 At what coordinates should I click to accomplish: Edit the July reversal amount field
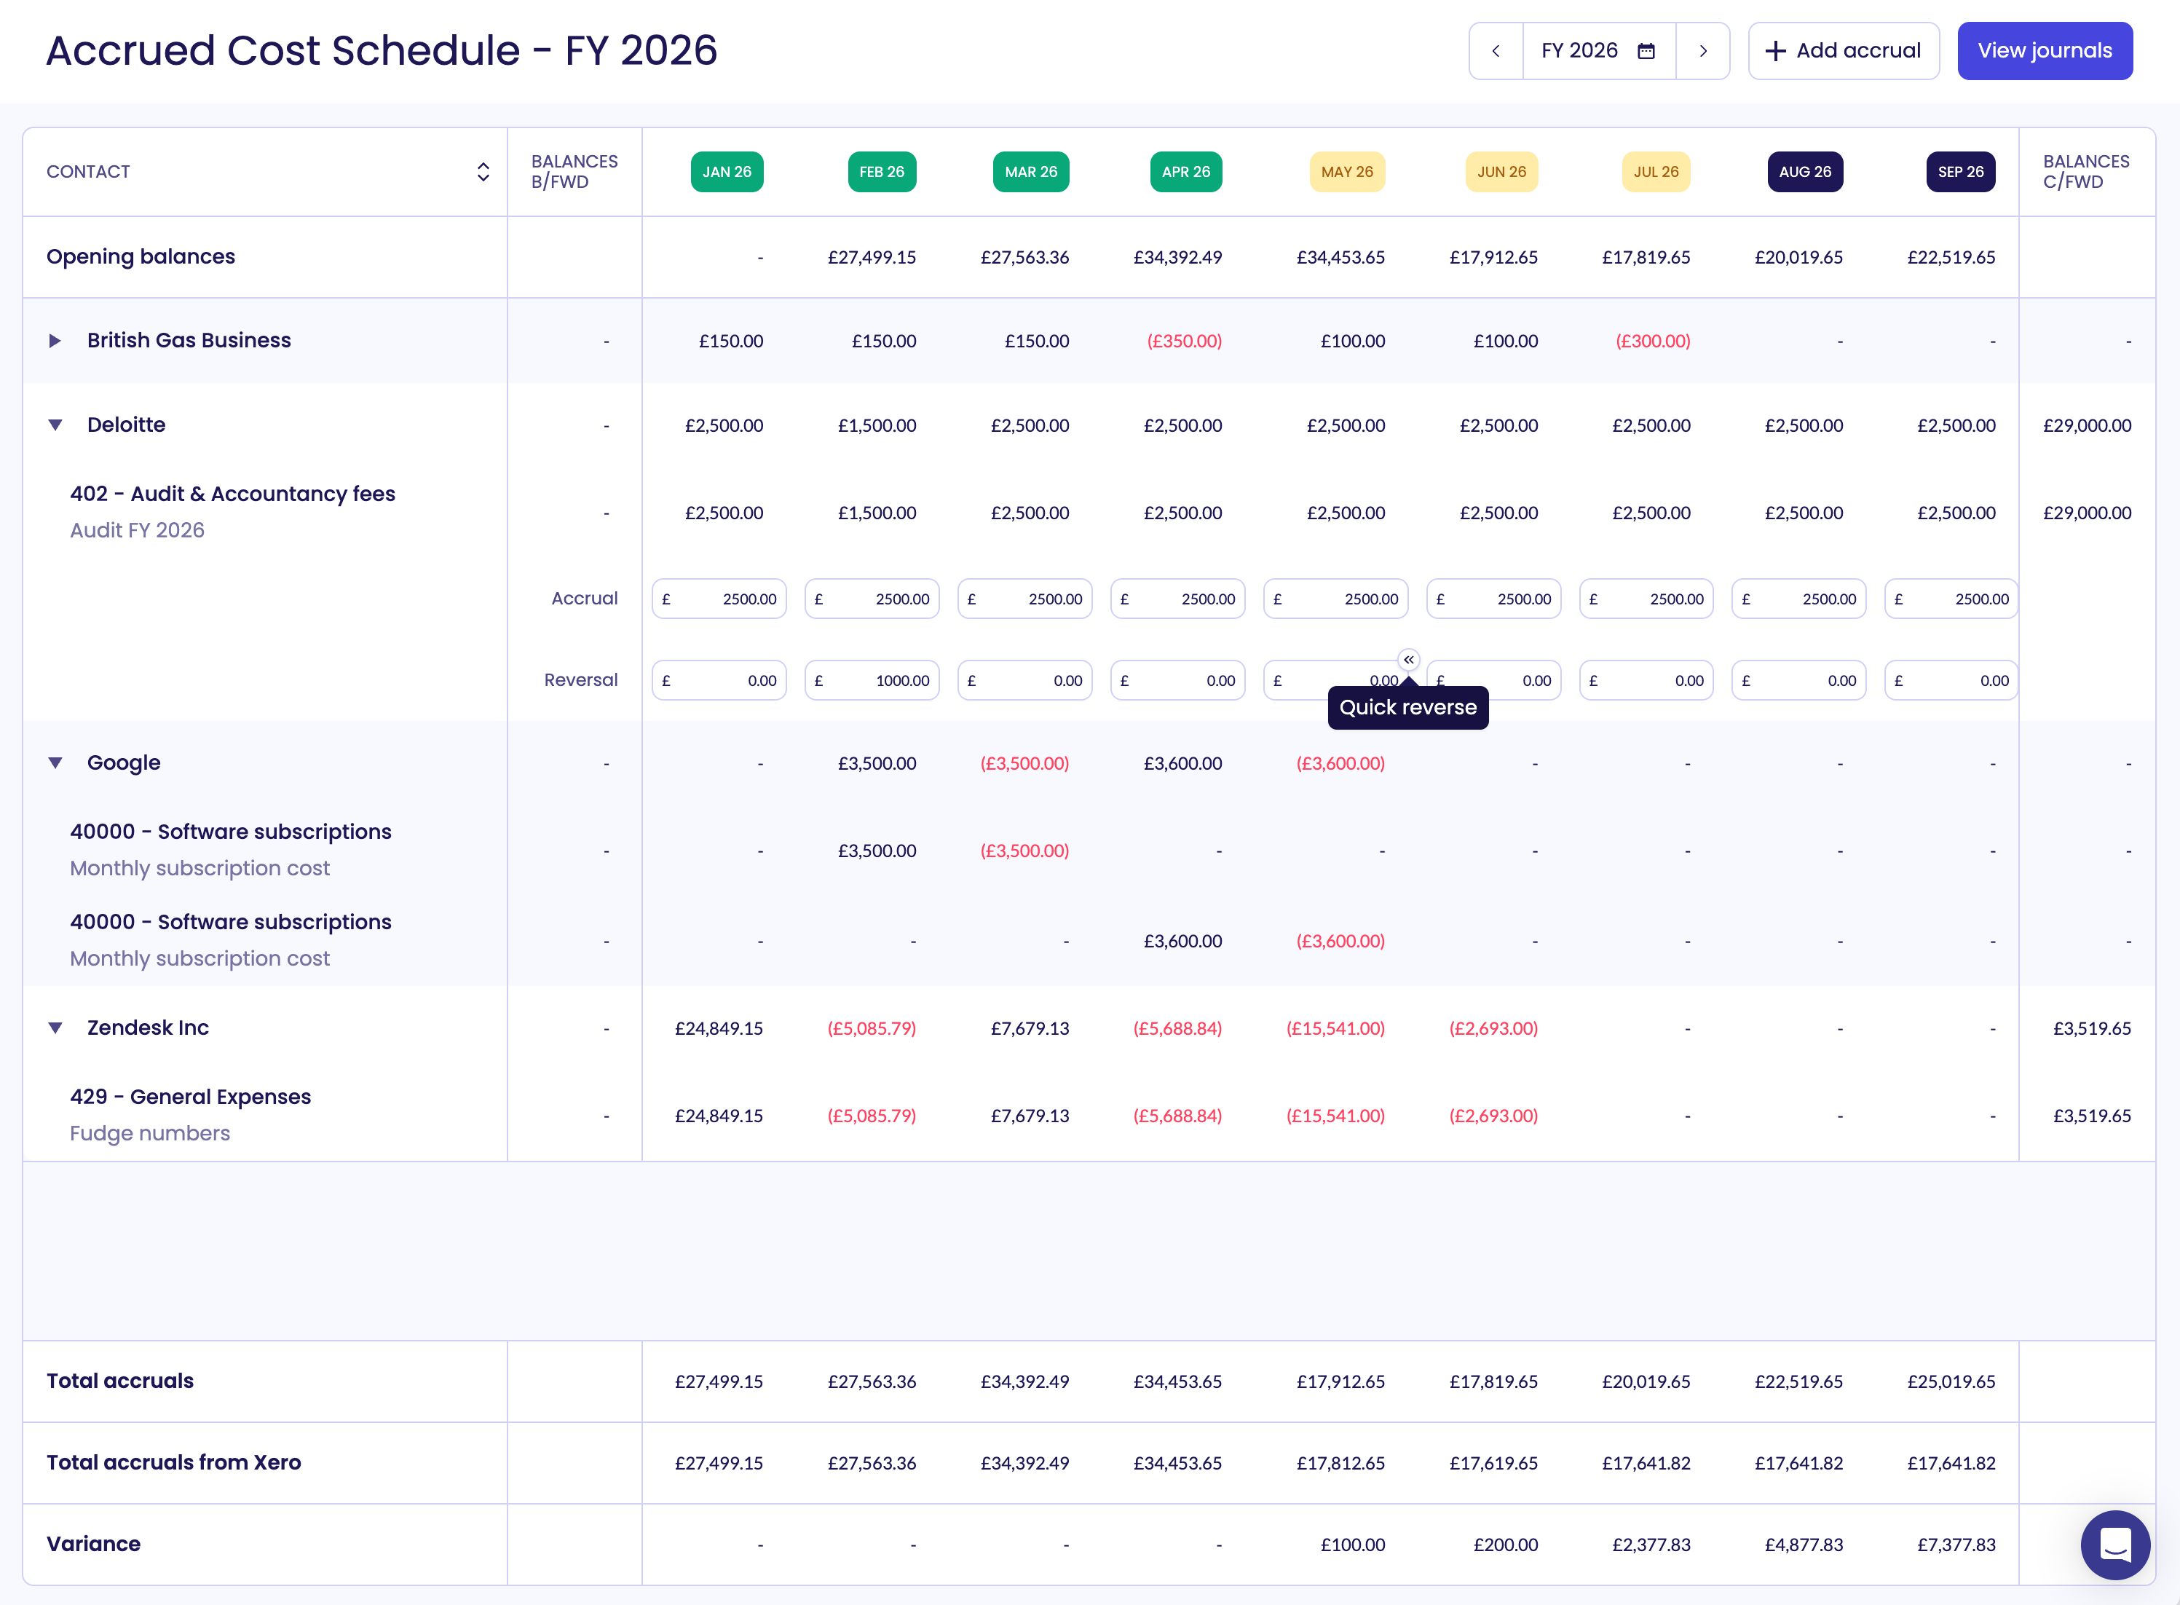[1647, 680]
